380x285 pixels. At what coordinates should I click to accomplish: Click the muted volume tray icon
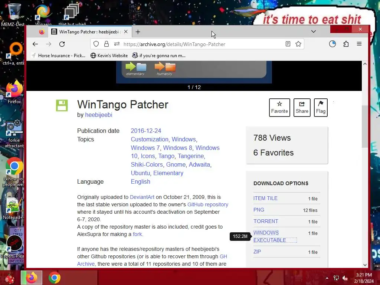tap(345, 278)
